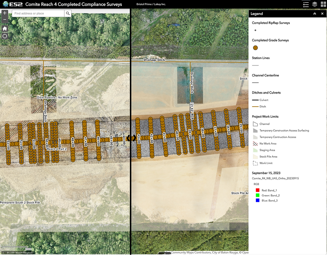Viewport: 327px width, 255px height.
Task: Open the Layer List icon in the header
Action: (x=315, y=4)
